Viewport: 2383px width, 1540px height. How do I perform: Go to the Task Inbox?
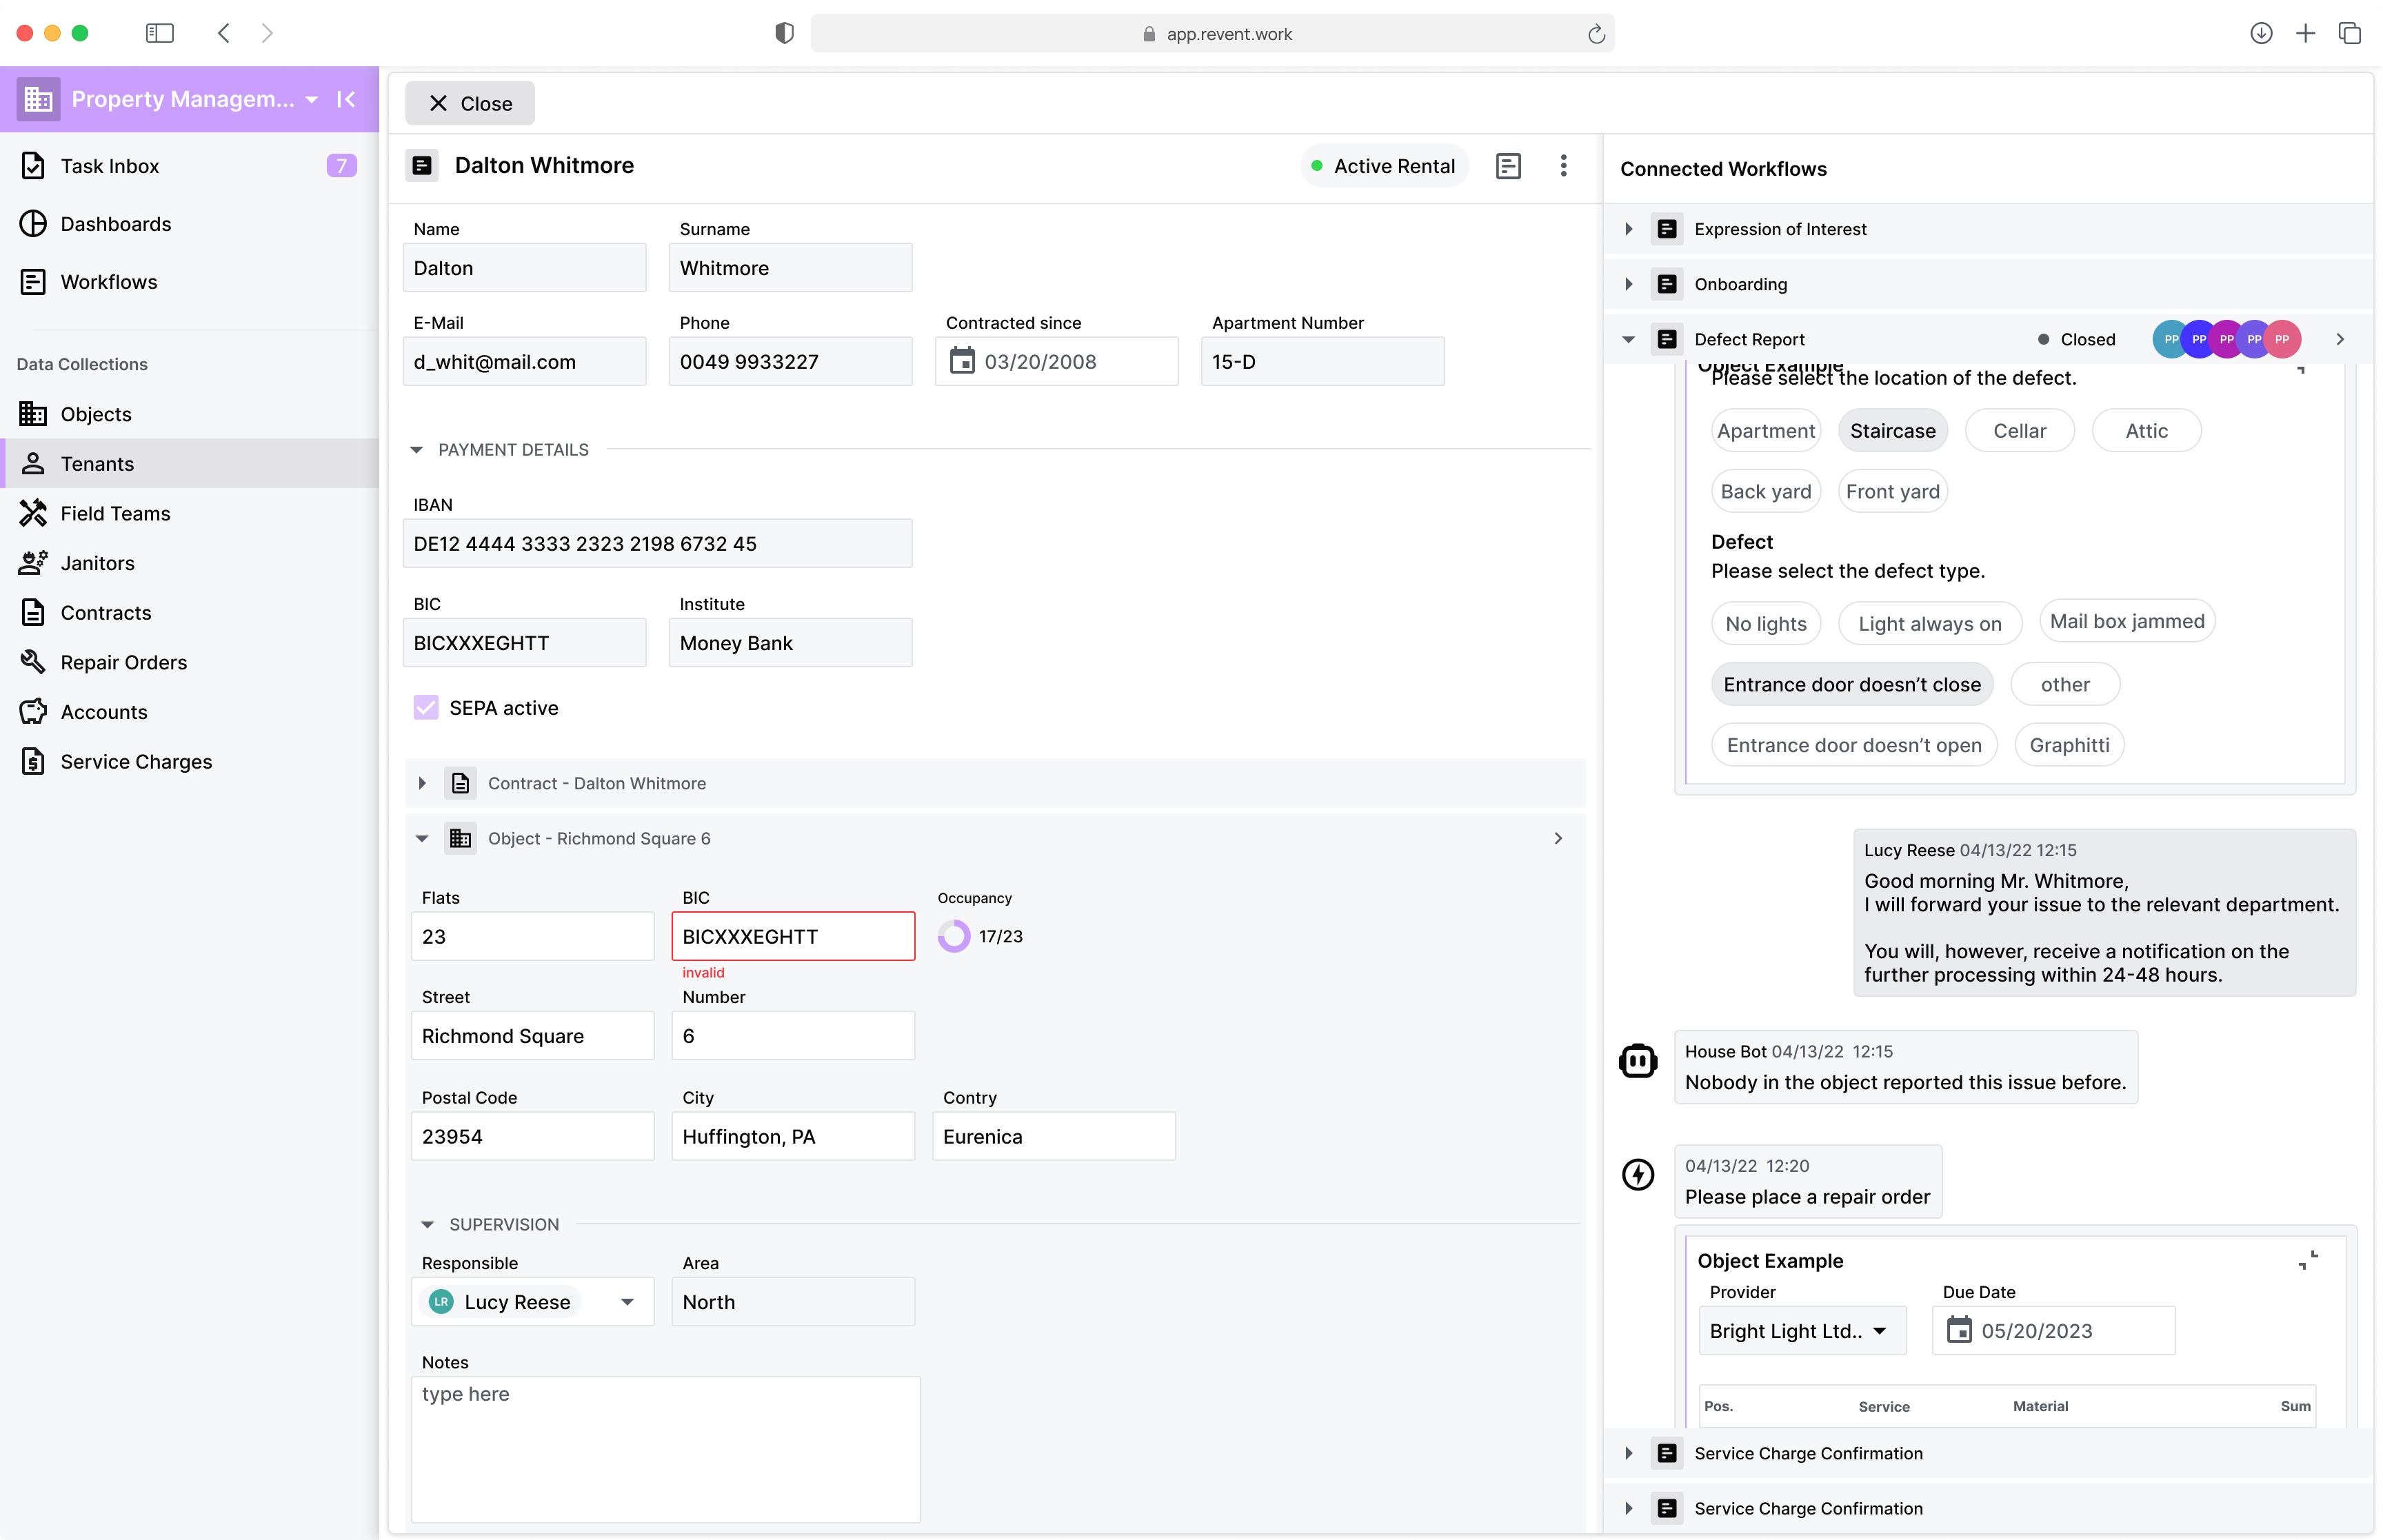[x=109, y=166]
